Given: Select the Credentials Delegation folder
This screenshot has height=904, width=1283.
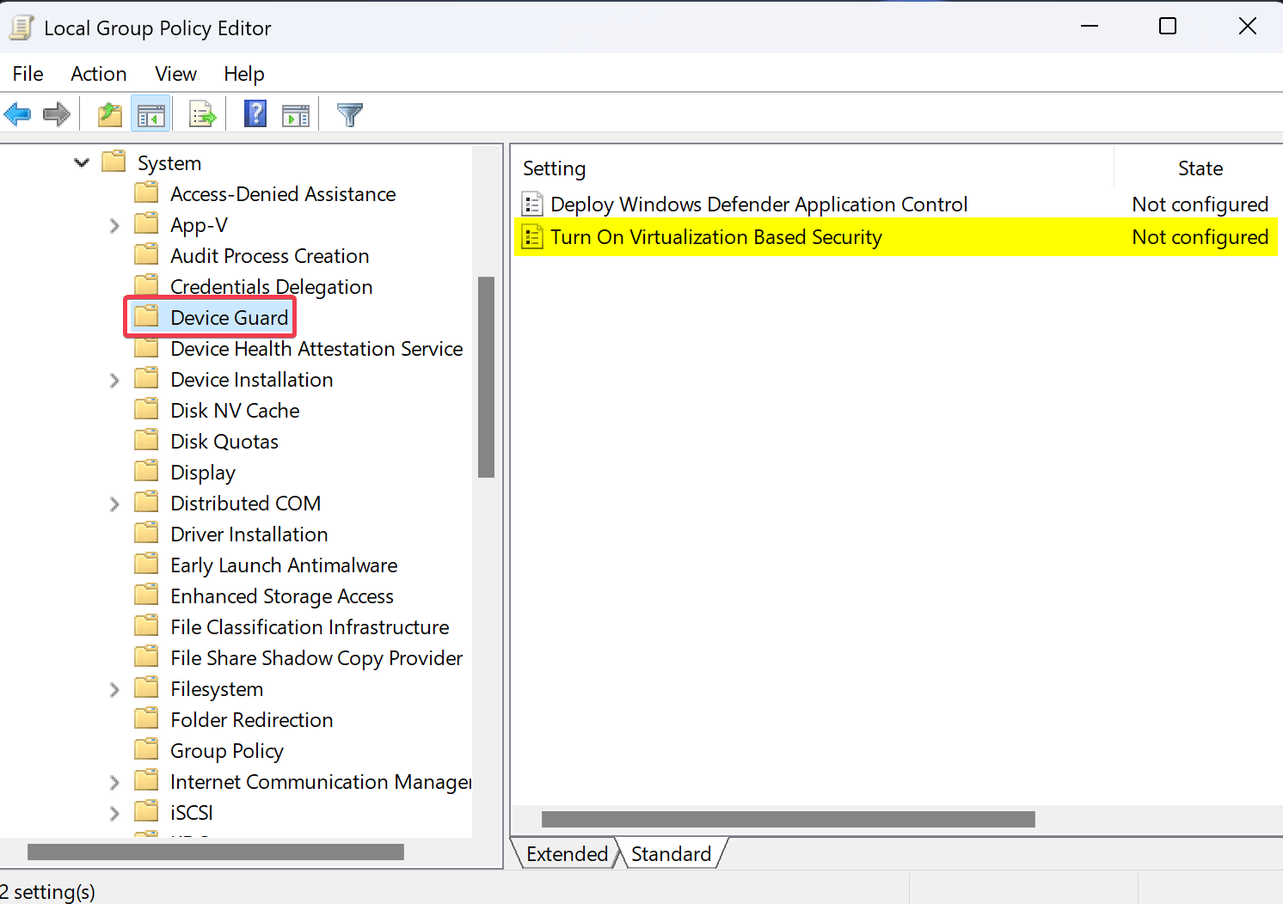Looking at the screenshot, I should click(271, 286).
